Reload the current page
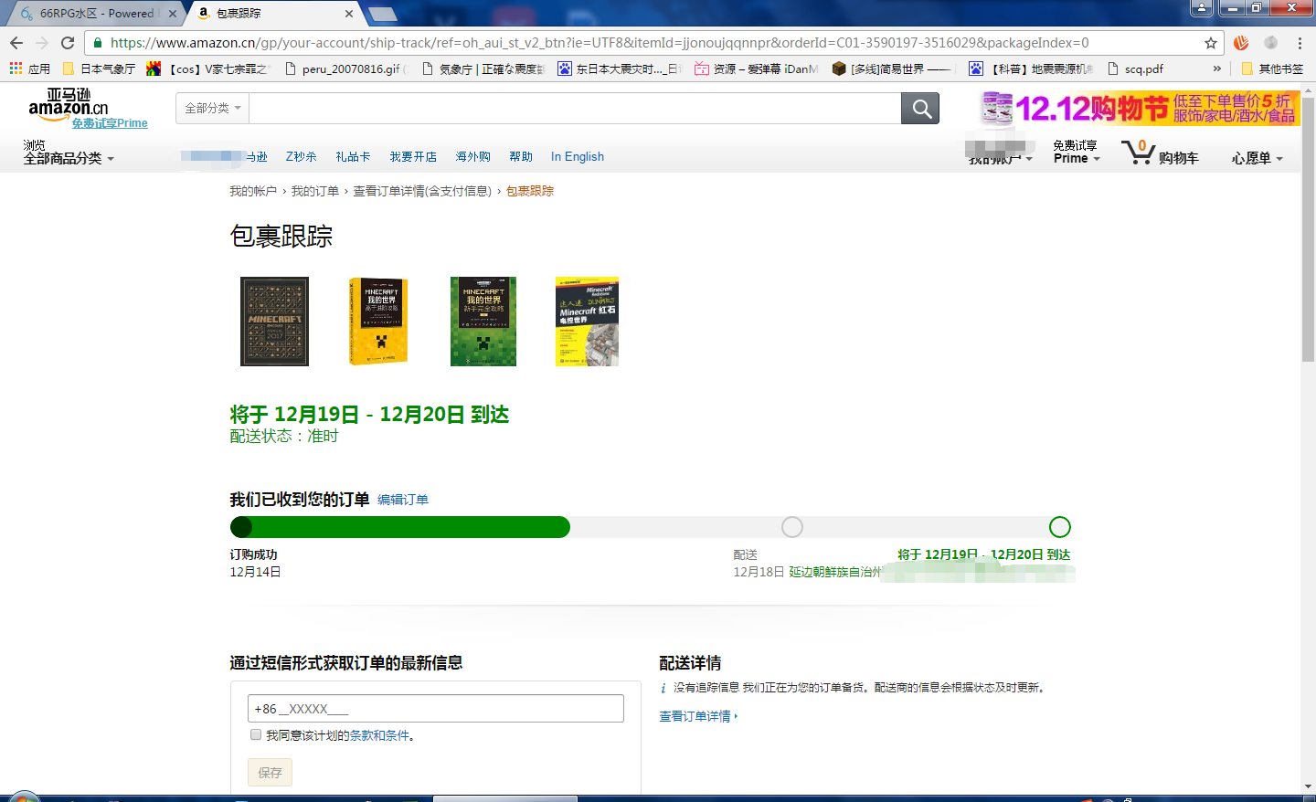This screenshot has width=1316, height=802. (x=68, y=43)
